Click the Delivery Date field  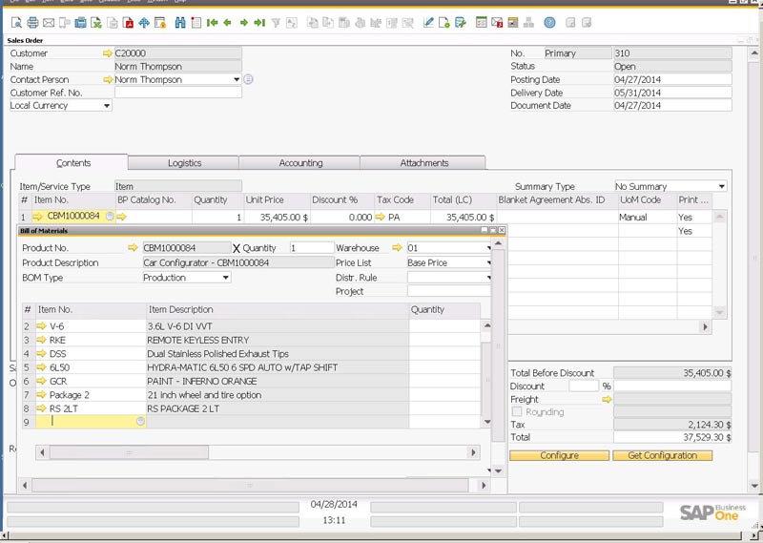click(x=672, y=93)
